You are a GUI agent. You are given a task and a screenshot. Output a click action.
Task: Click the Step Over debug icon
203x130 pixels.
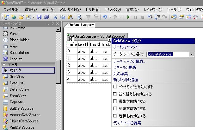[157, 17]
